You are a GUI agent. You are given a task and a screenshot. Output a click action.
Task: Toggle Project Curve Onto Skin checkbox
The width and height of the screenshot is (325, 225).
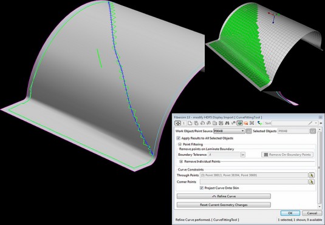pos(202,188)
